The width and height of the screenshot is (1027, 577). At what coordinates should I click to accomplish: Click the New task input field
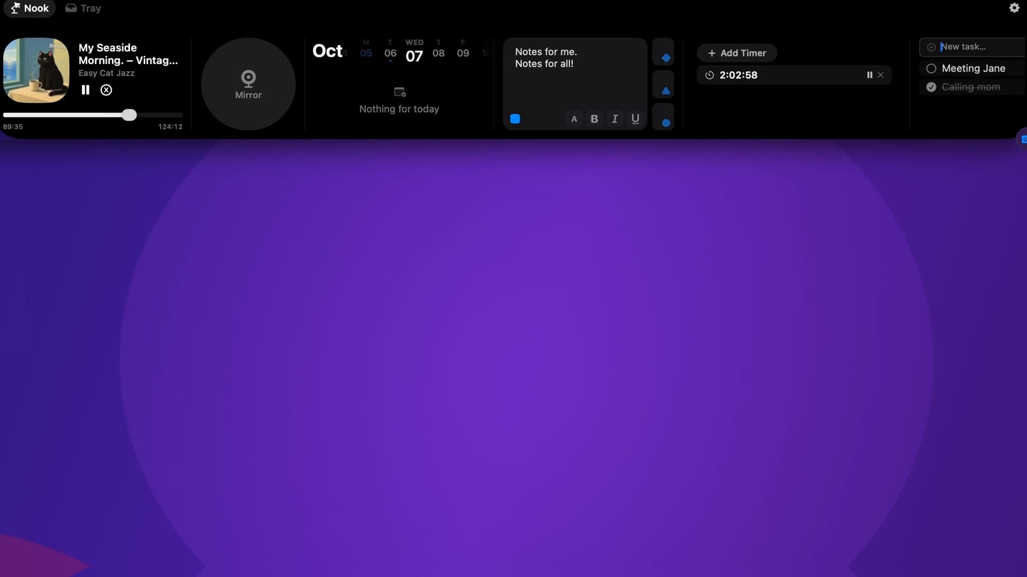(973, 47)
